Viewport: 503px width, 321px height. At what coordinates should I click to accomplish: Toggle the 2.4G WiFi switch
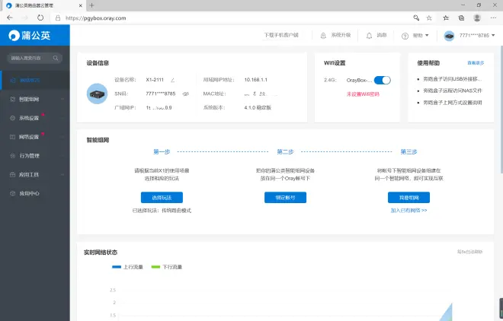pyautogui.click(x=383, y=80)
